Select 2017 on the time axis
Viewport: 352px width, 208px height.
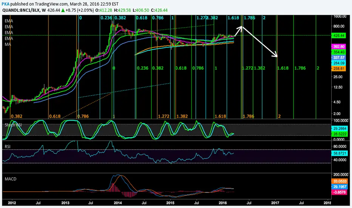(275, 203)
